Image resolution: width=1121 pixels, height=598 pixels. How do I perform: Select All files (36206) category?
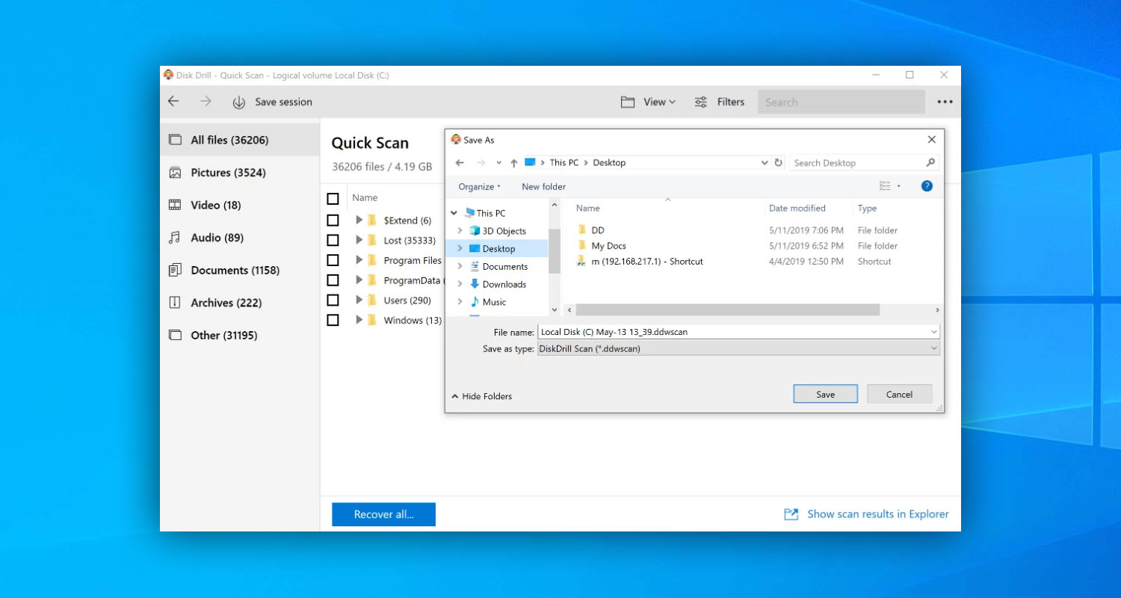[x=240, y=140]
